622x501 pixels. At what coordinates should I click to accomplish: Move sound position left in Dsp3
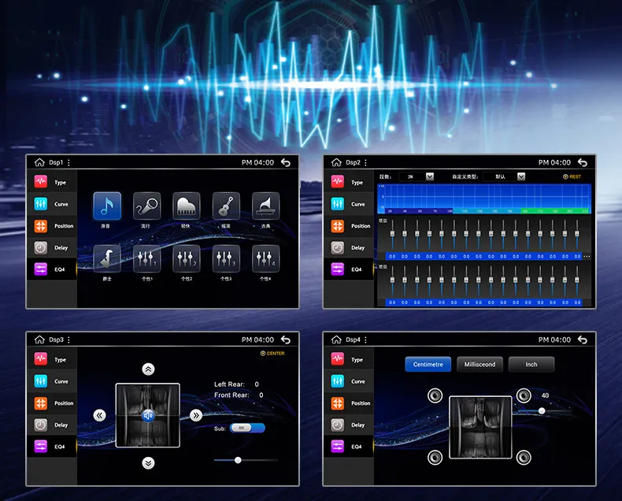click(99, 415)
